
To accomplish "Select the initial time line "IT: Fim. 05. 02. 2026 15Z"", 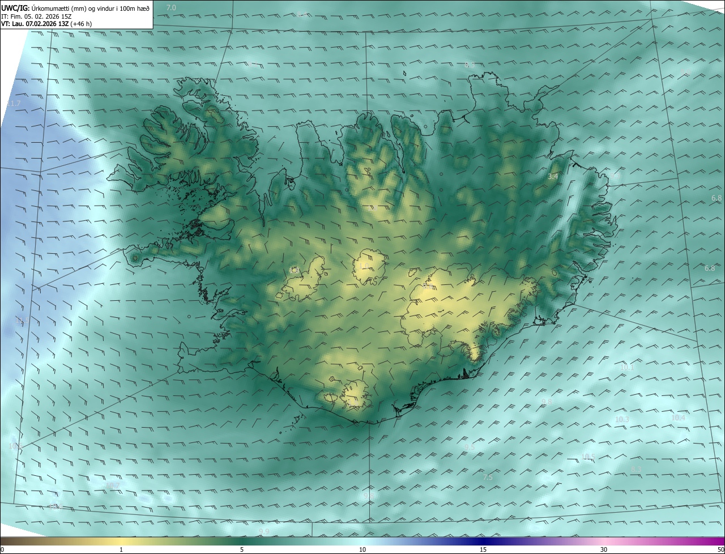I will [36, 16].
